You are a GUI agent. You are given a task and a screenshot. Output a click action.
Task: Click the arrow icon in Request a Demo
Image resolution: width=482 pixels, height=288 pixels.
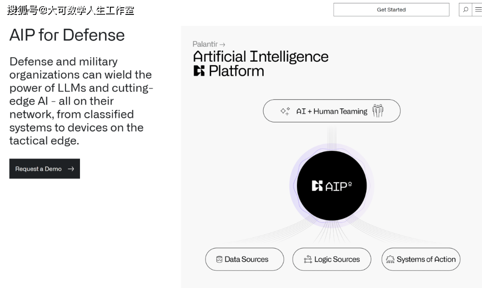tap(71, 169)
